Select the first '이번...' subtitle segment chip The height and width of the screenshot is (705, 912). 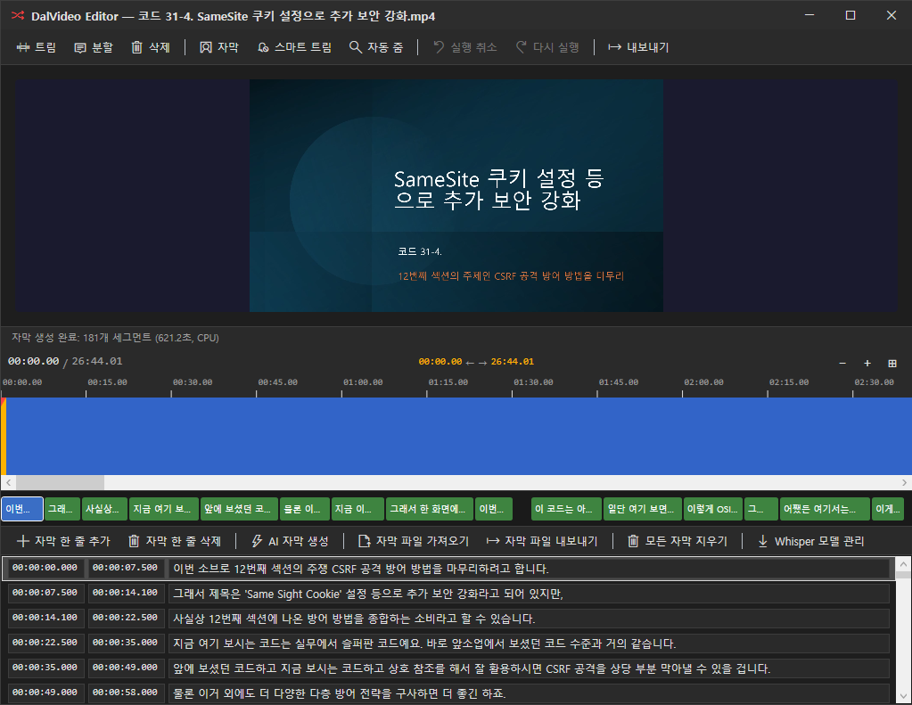(x=21, y=509)
